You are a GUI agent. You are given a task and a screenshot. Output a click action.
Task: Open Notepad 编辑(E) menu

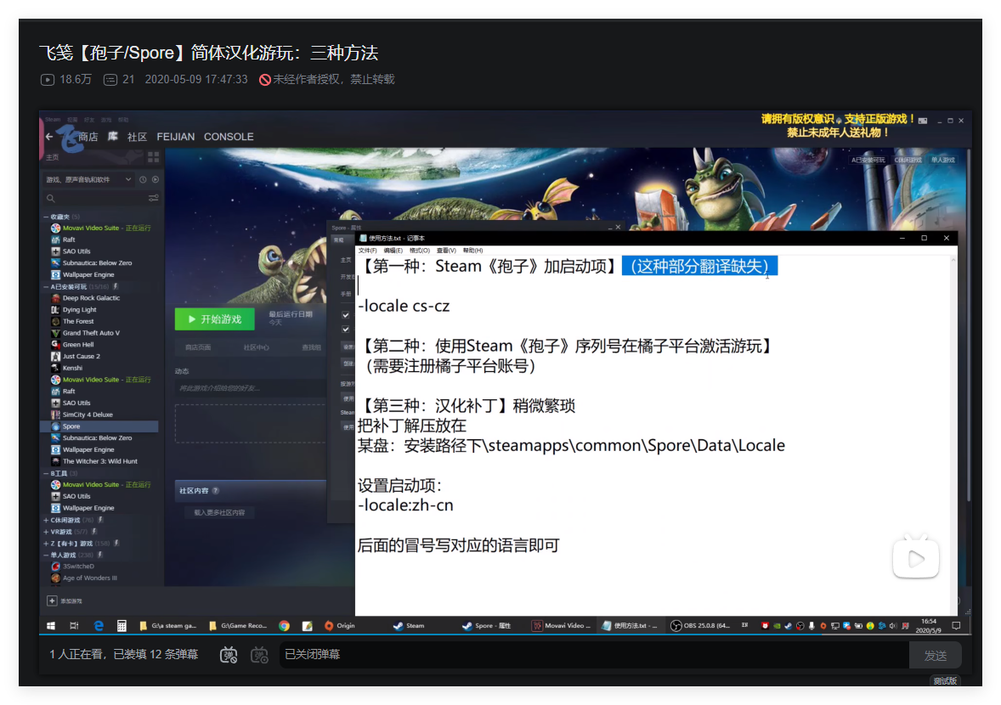click(x=394, y=251)
